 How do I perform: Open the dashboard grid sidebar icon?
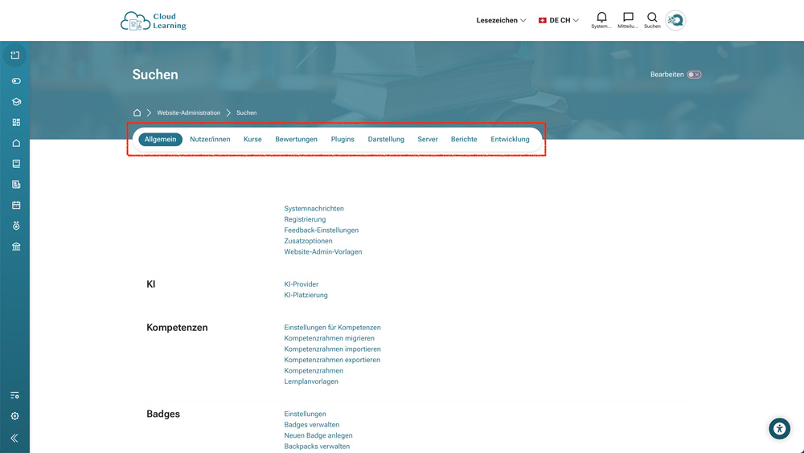tap(16, 123)
